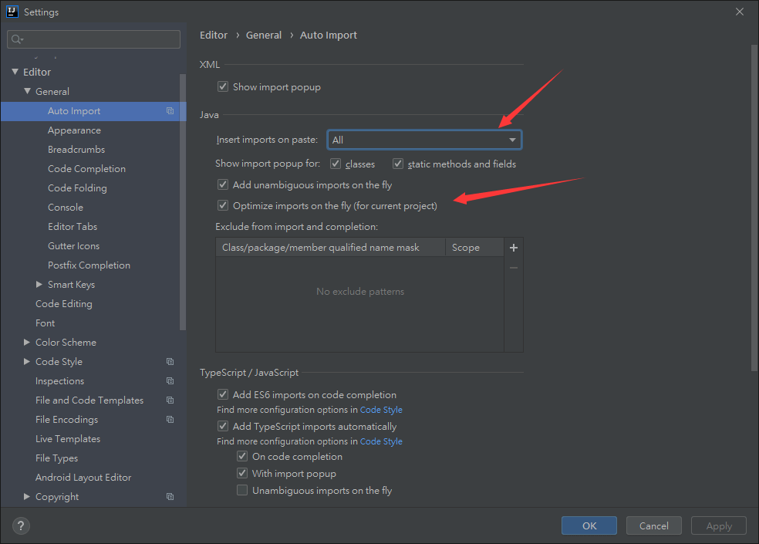Open the Editor Tabs settings page

pos(73,227)
